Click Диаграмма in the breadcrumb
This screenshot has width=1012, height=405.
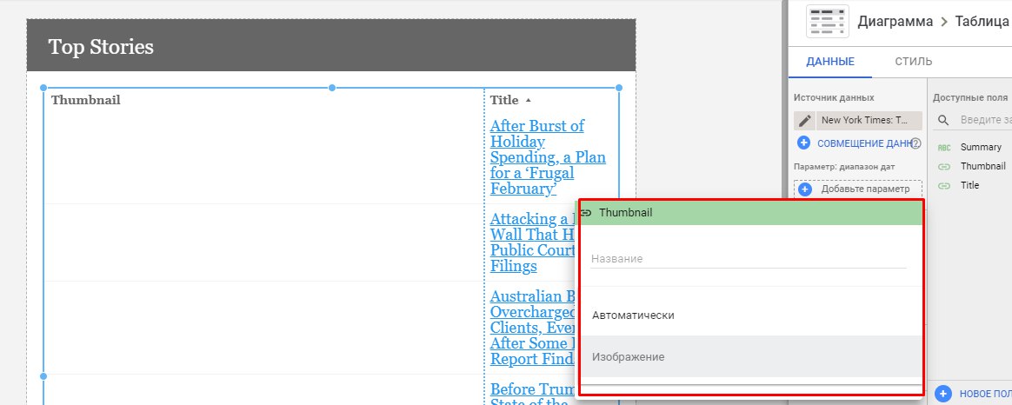[x=895, y=21]
